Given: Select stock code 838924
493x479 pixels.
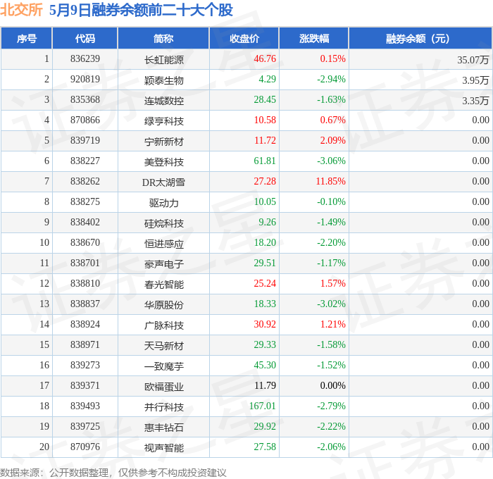Looking at the screenshot, I should [85, 325].
